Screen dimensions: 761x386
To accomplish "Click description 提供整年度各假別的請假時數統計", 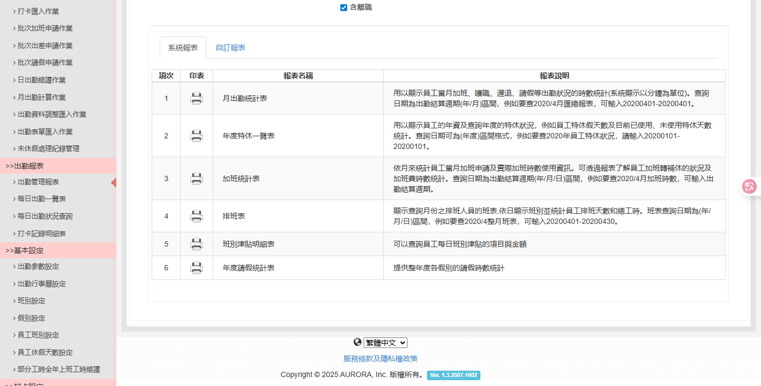I will pos(449,268).
